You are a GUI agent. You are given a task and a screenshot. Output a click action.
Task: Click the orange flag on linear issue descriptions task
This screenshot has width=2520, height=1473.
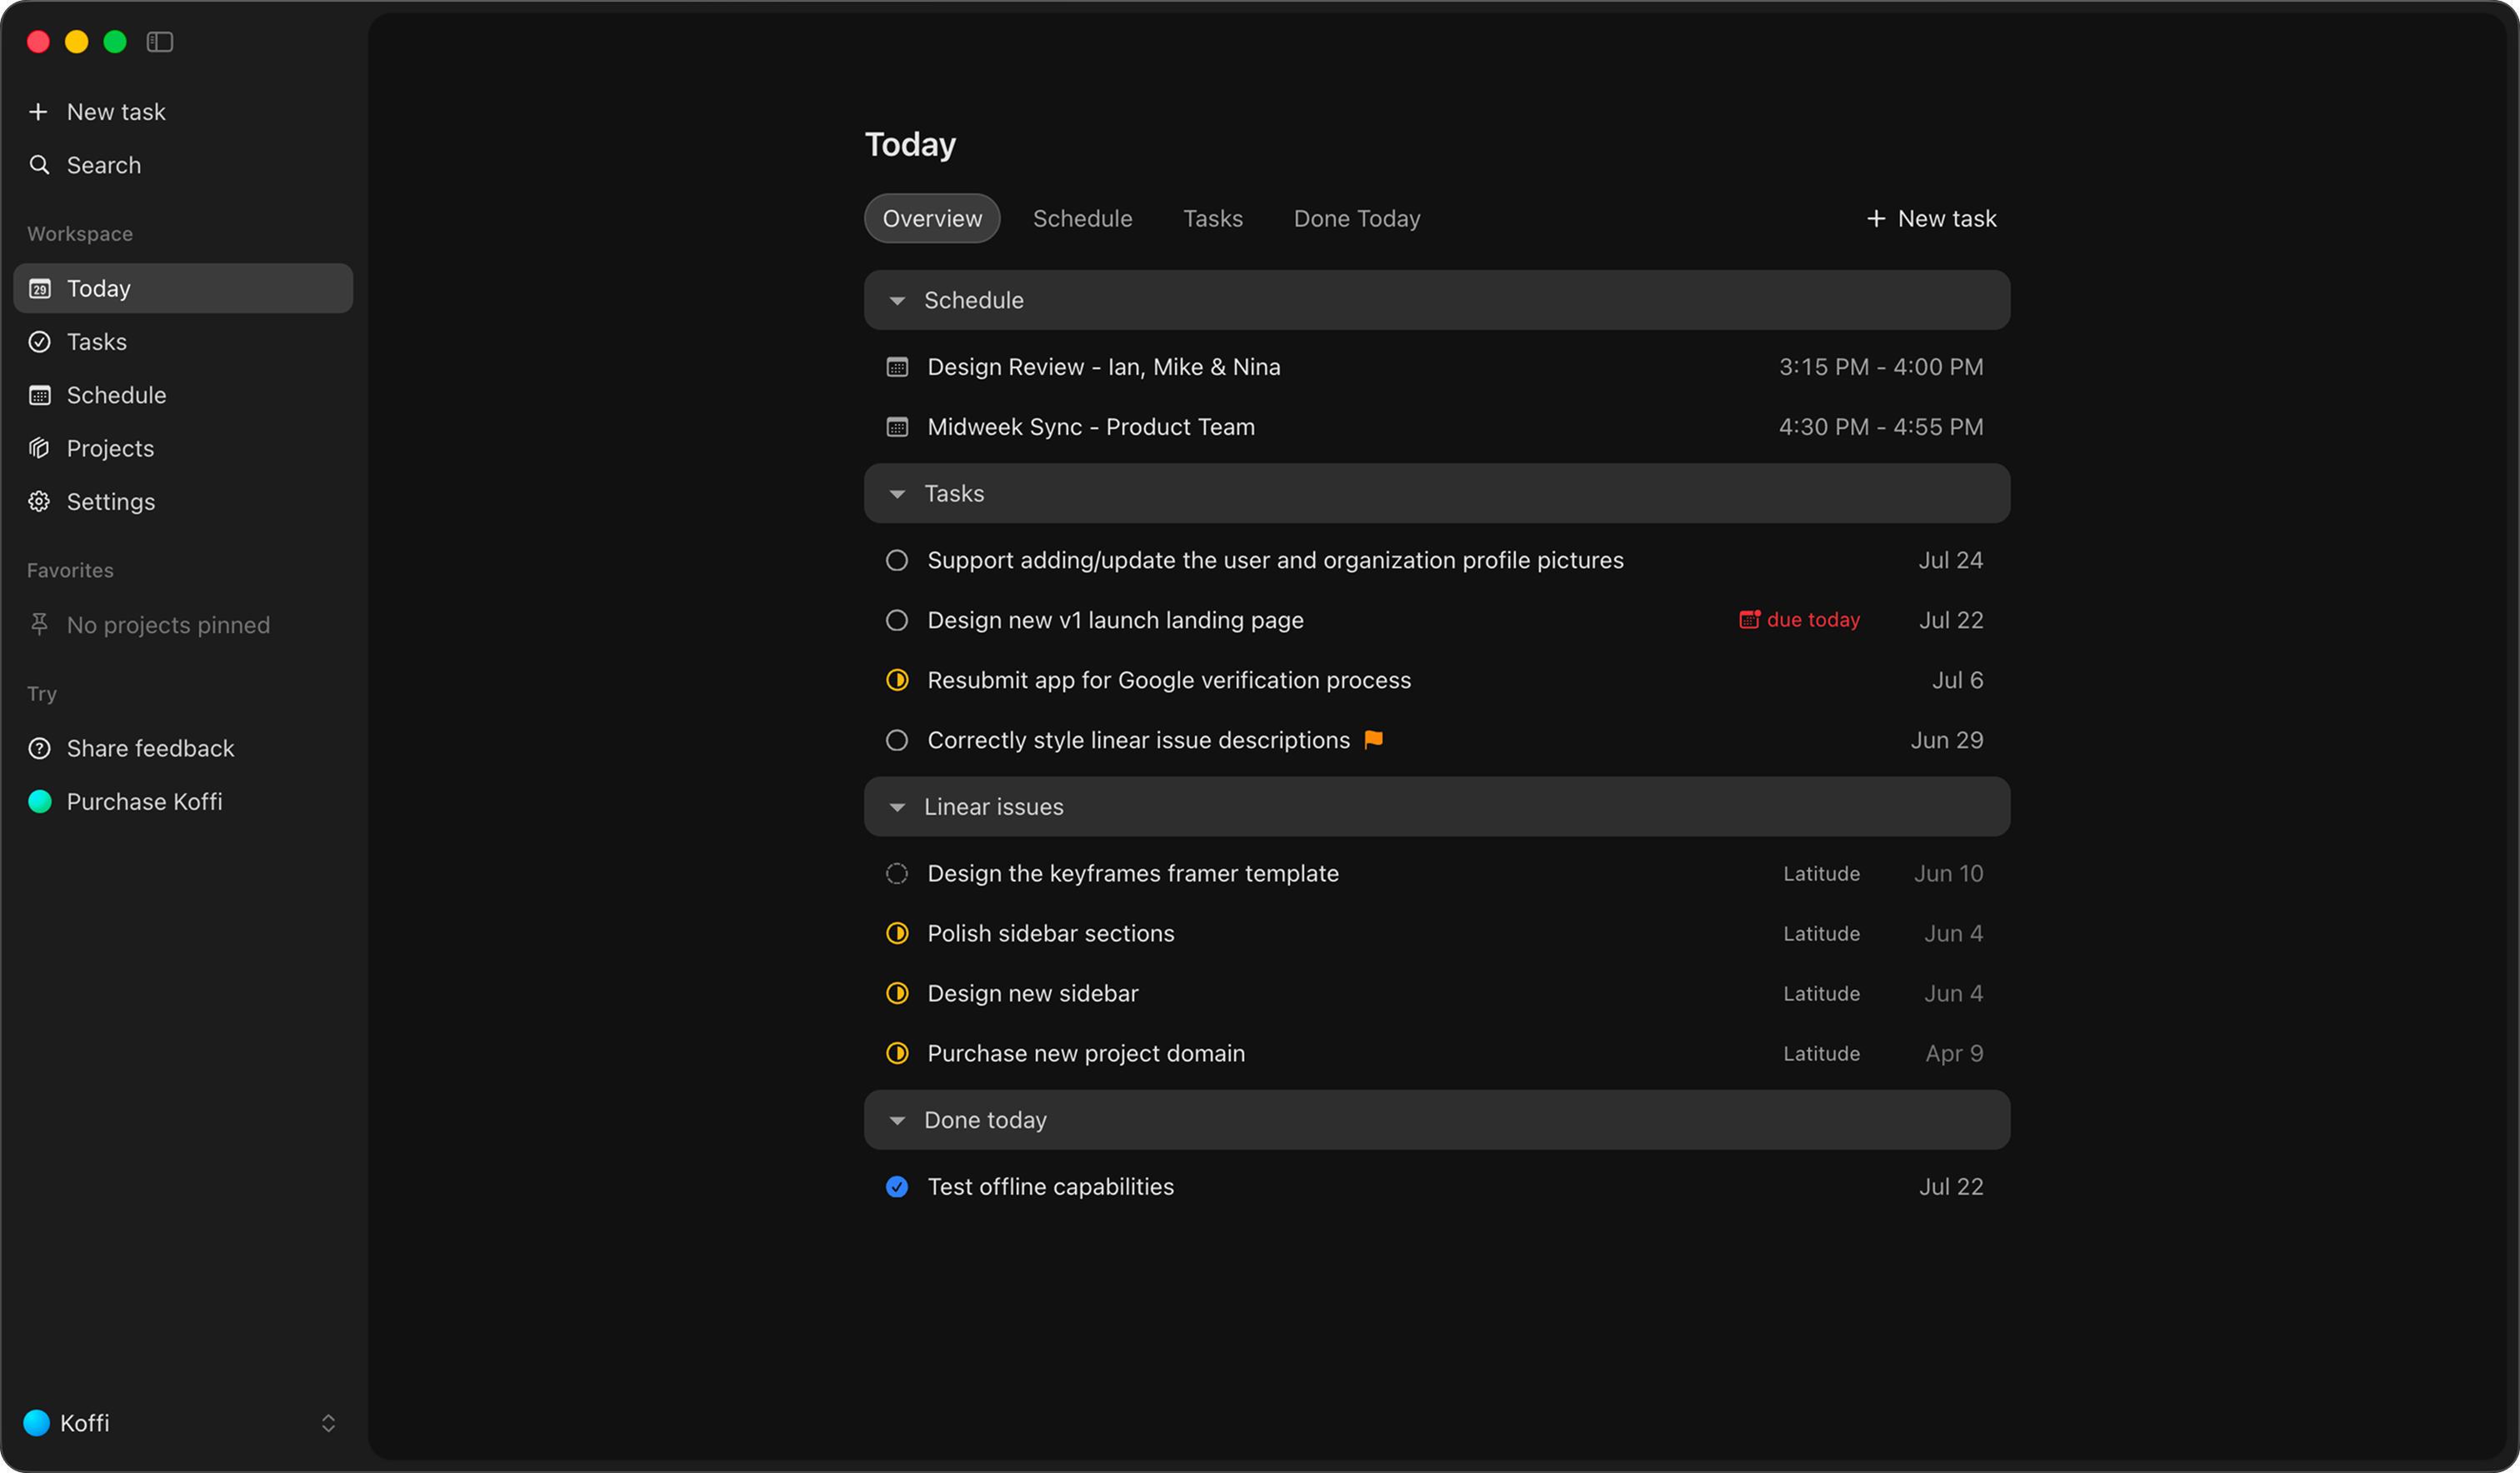[1374, 740]
